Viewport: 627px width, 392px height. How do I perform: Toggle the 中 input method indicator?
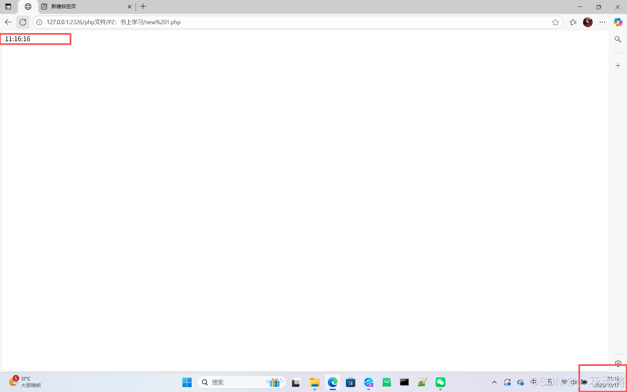533,382
